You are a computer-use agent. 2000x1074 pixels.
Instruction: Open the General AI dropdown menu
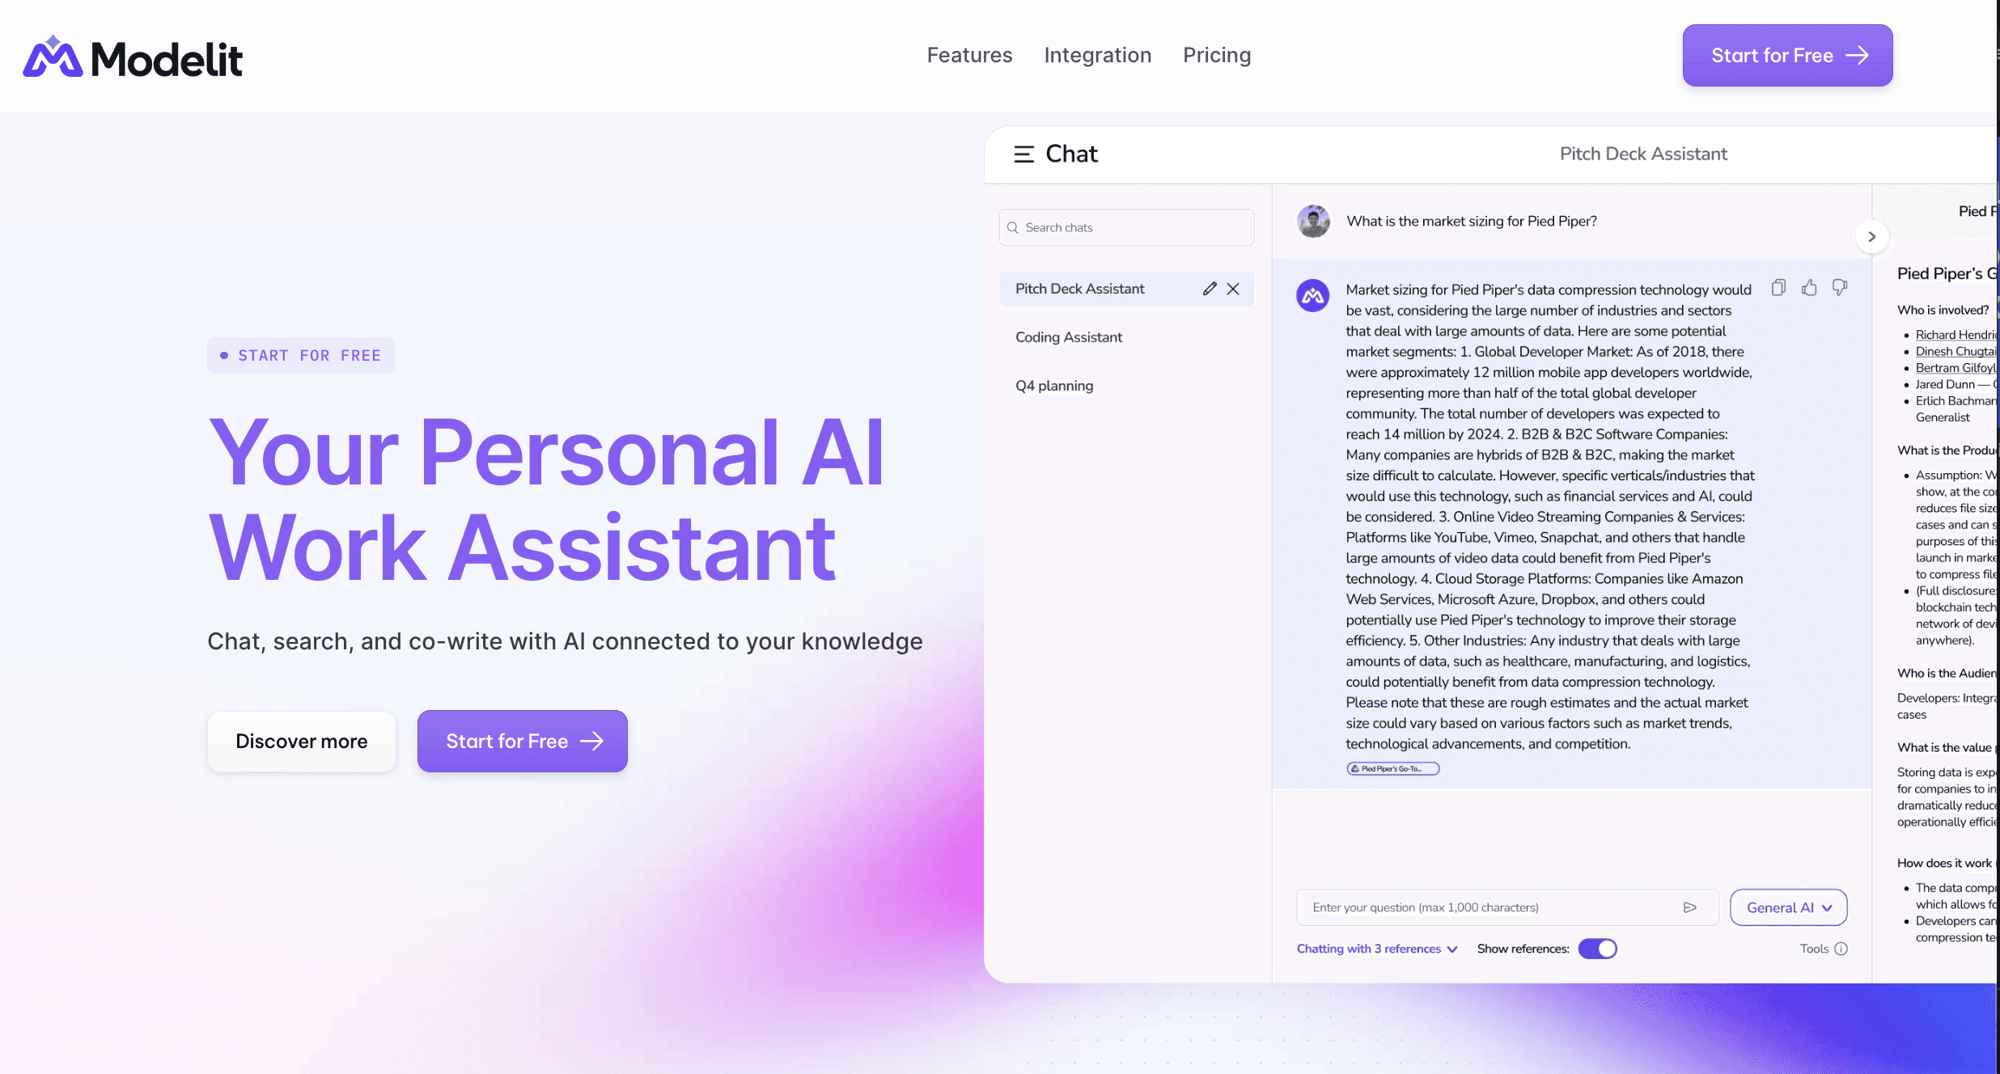(x=1787, y=907)
